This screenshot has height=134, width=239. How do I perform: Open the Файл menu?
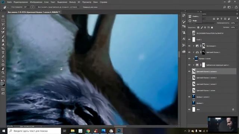click(9, 2)
